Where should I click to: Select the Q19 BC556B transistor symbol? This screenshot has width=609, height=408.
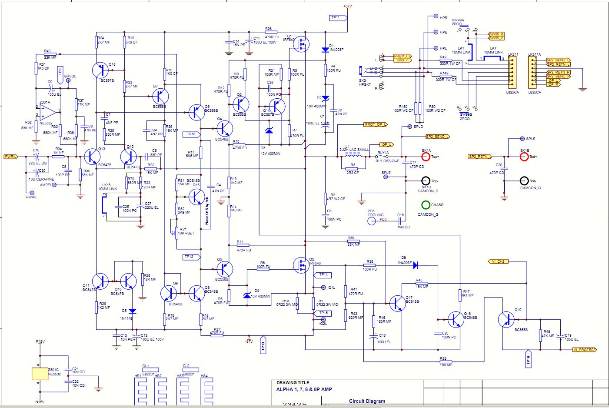click(506, 320)
